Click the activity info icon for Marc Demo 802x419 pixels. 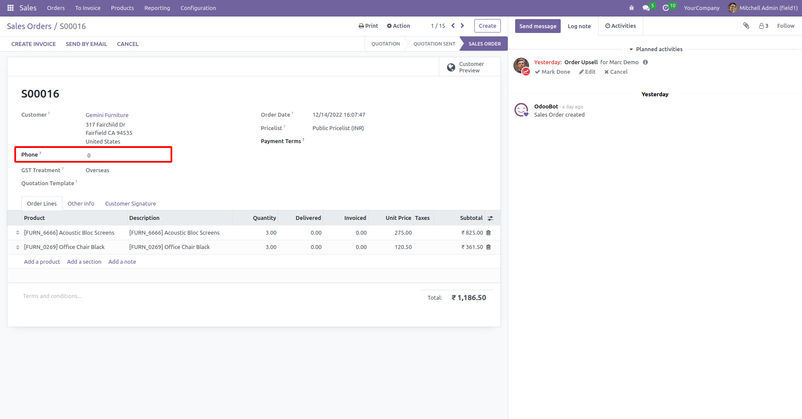645,62
